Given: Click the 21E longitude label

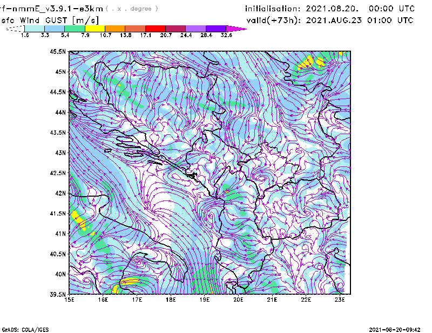Looking at the screenshot, I should (x=272, y=300).
